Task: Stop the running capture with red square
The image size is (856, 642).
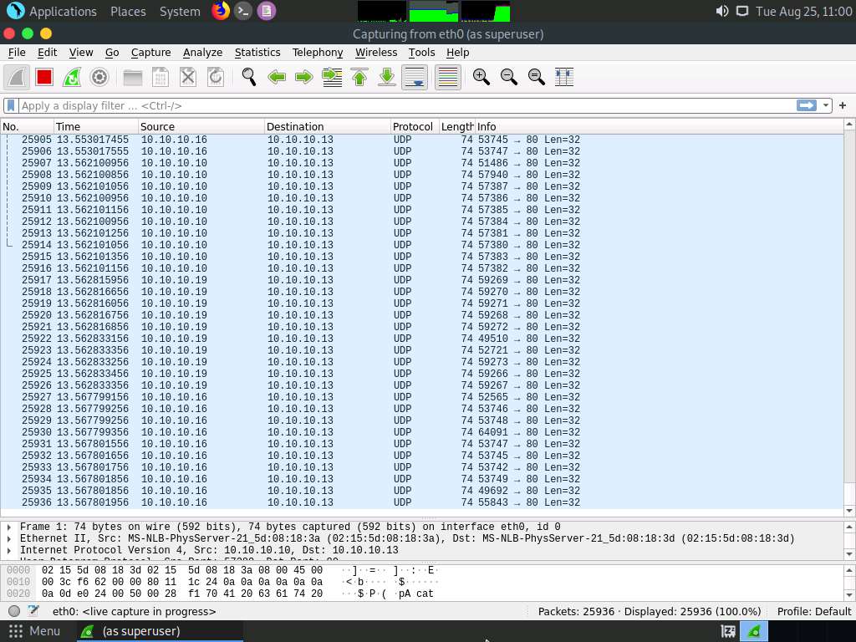Action: point(44,77)
